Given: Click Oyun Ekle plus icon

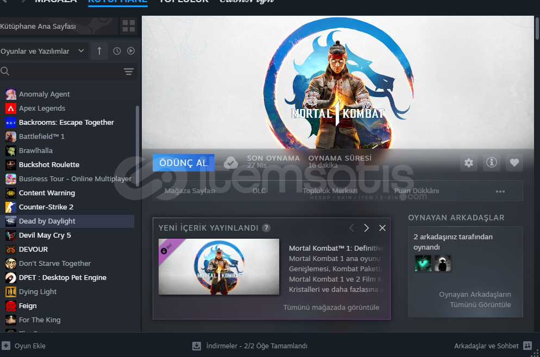Looking at the screenshot, I should tap(5, 346).
